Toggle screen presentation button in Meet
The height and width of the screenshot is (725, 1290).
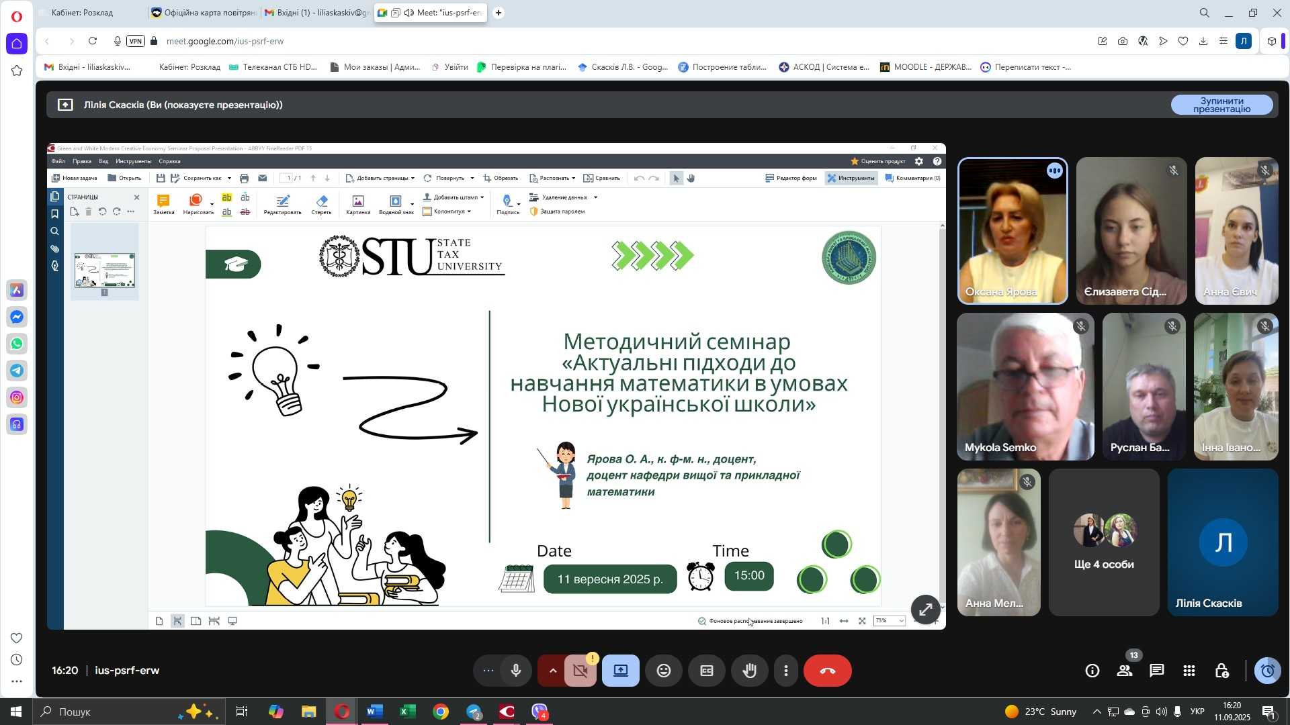(621, 671)
